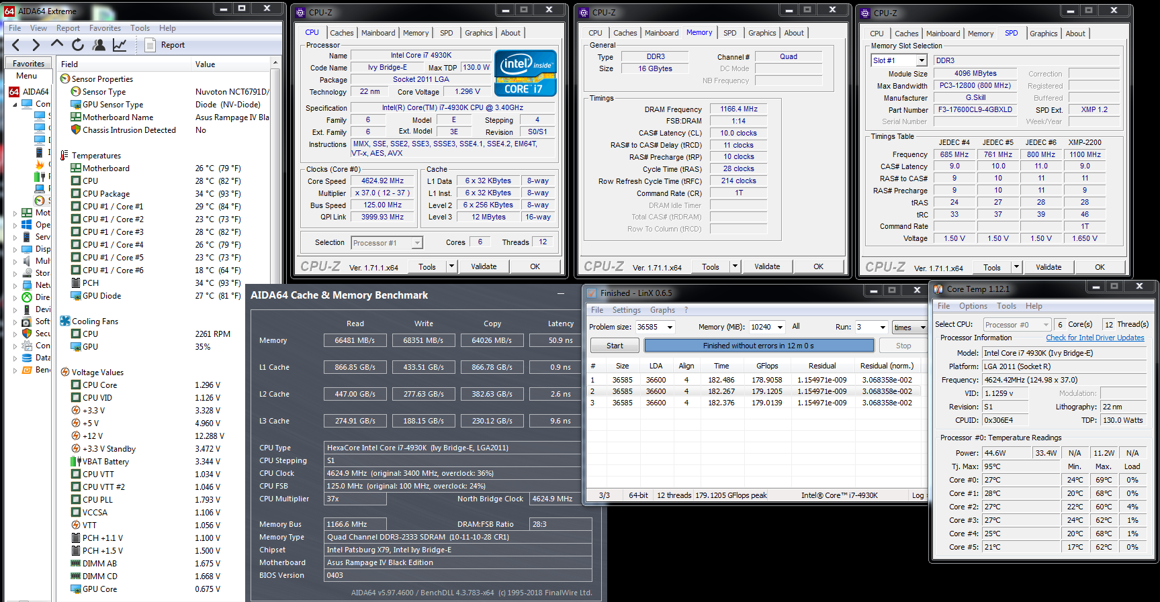Click AIDA64 user silhouette toolbar icon

99,45
